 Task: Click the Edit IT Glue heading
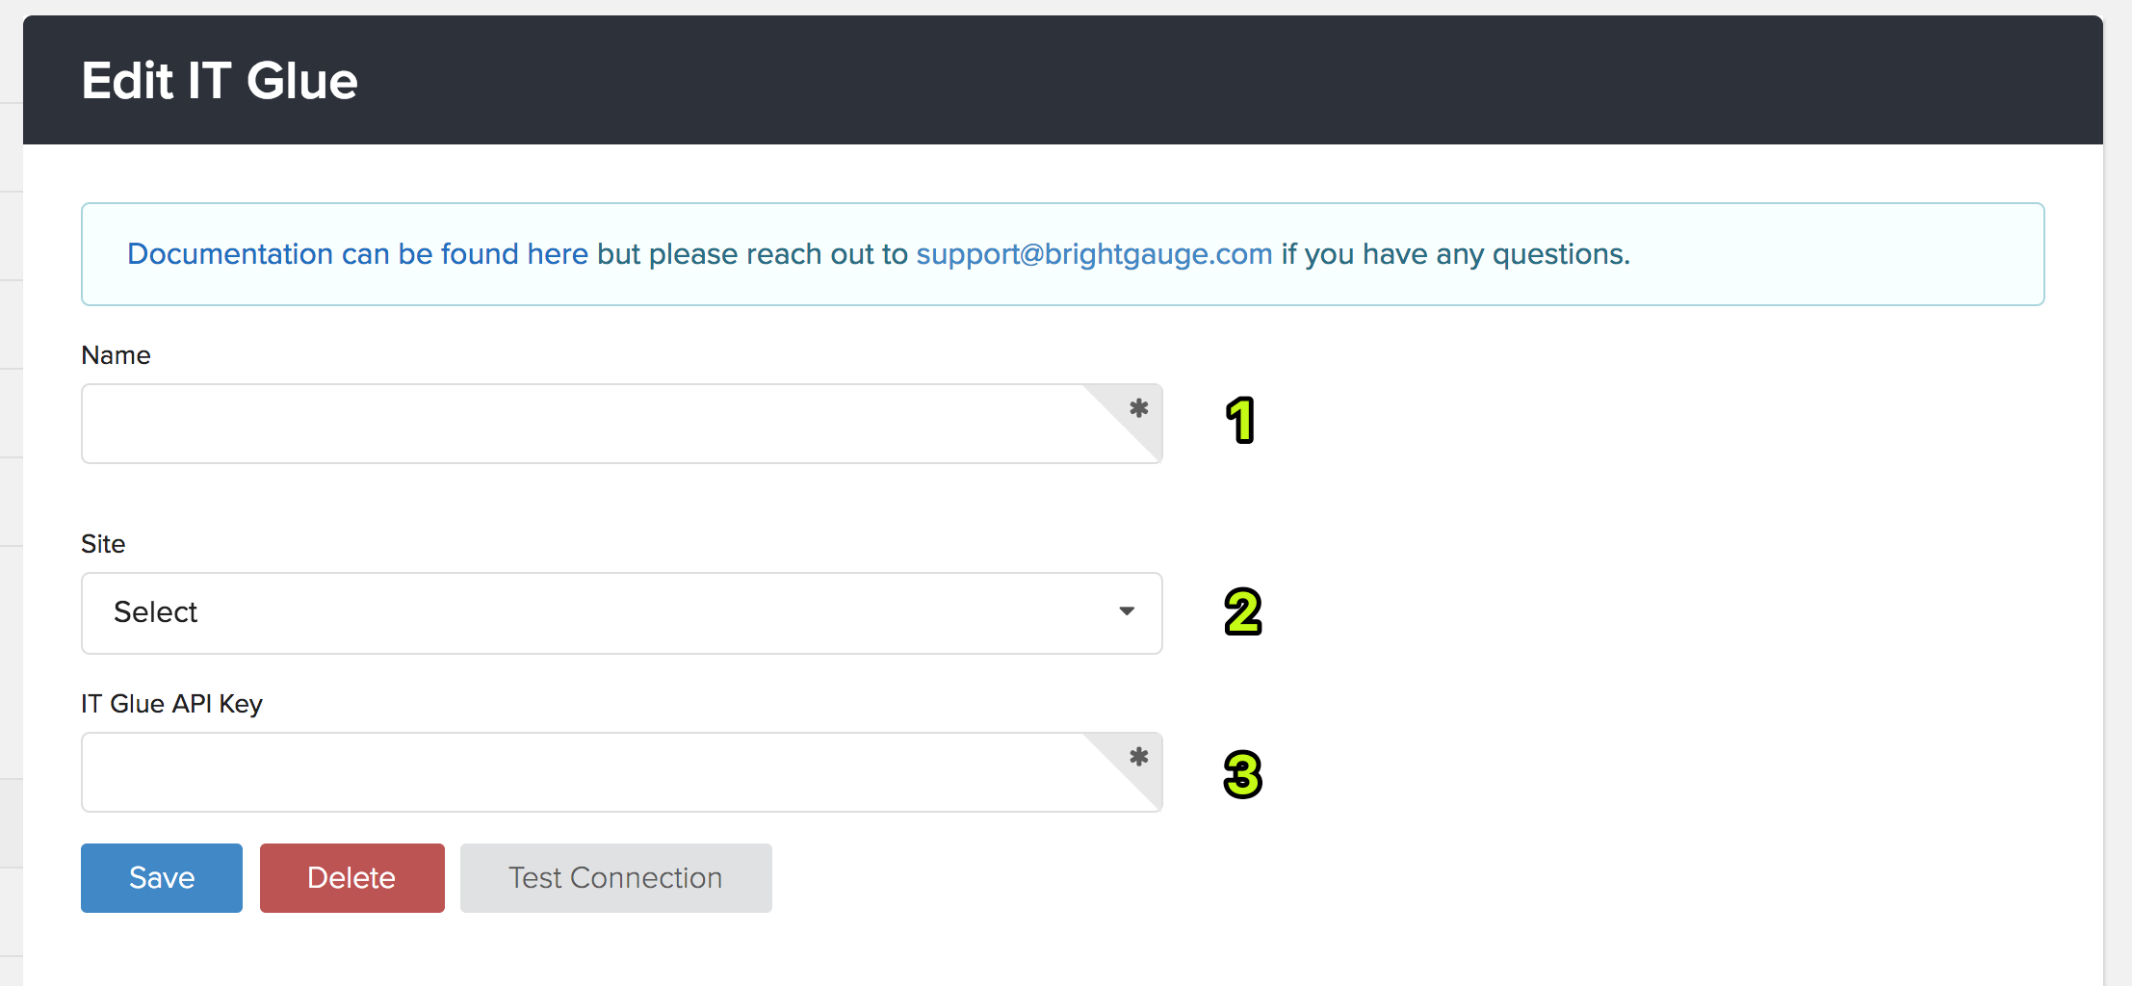[220, 80]
